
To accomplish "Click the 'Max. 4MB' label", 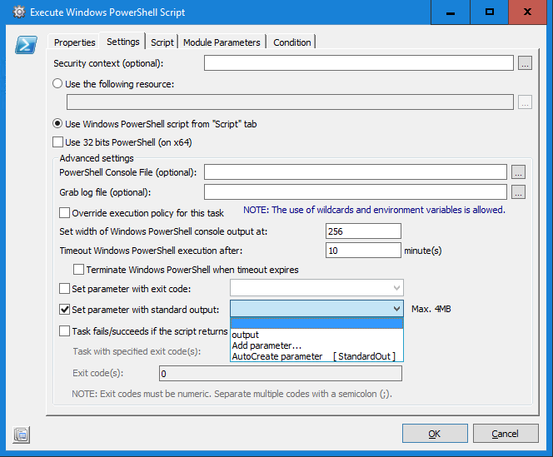I will click(431, 309).
